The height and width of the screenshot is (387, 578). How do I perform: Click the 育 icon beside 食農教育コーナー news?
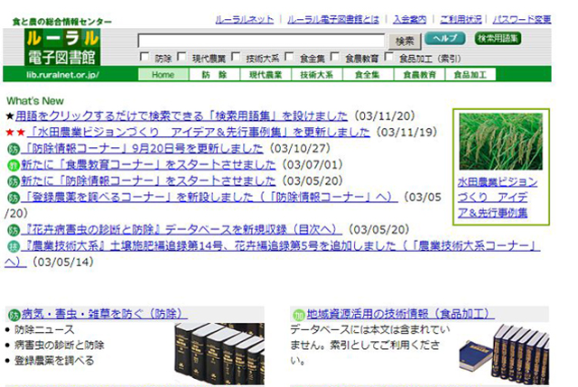pos(13,165)
